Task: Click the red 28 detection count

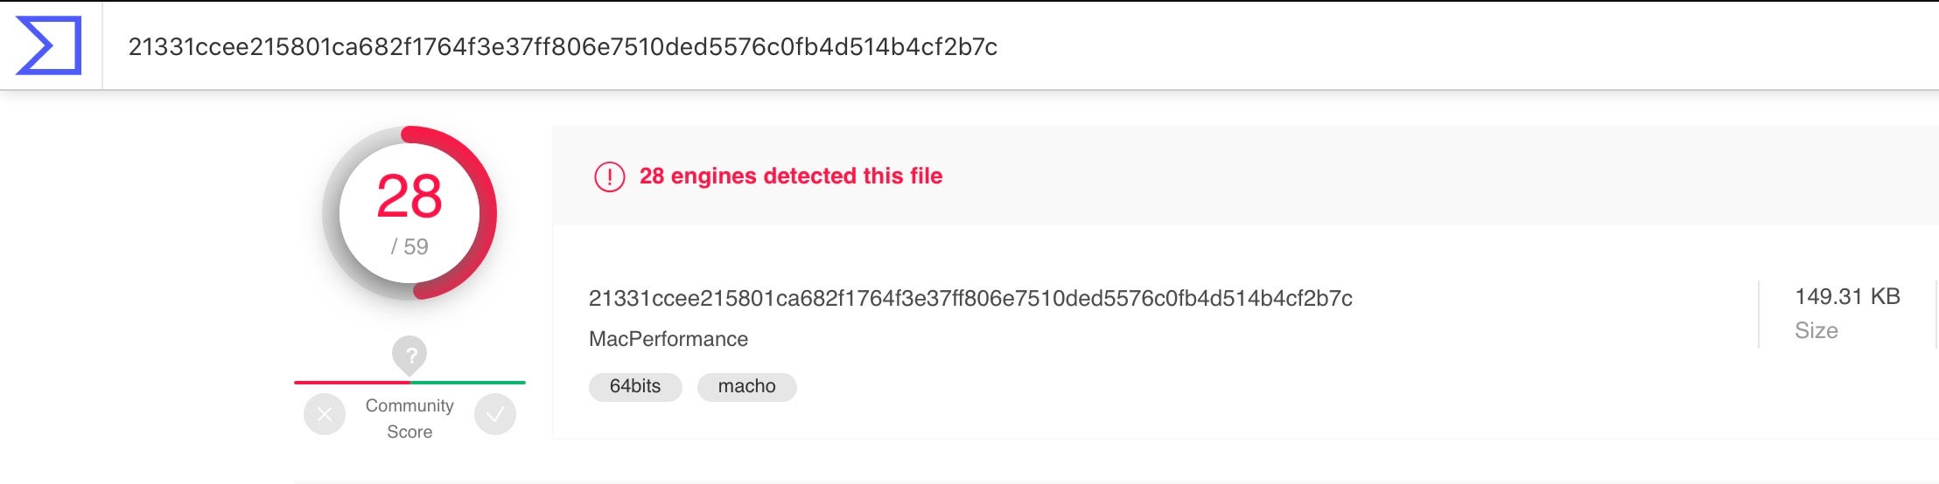Action: (x=409, y=197)
